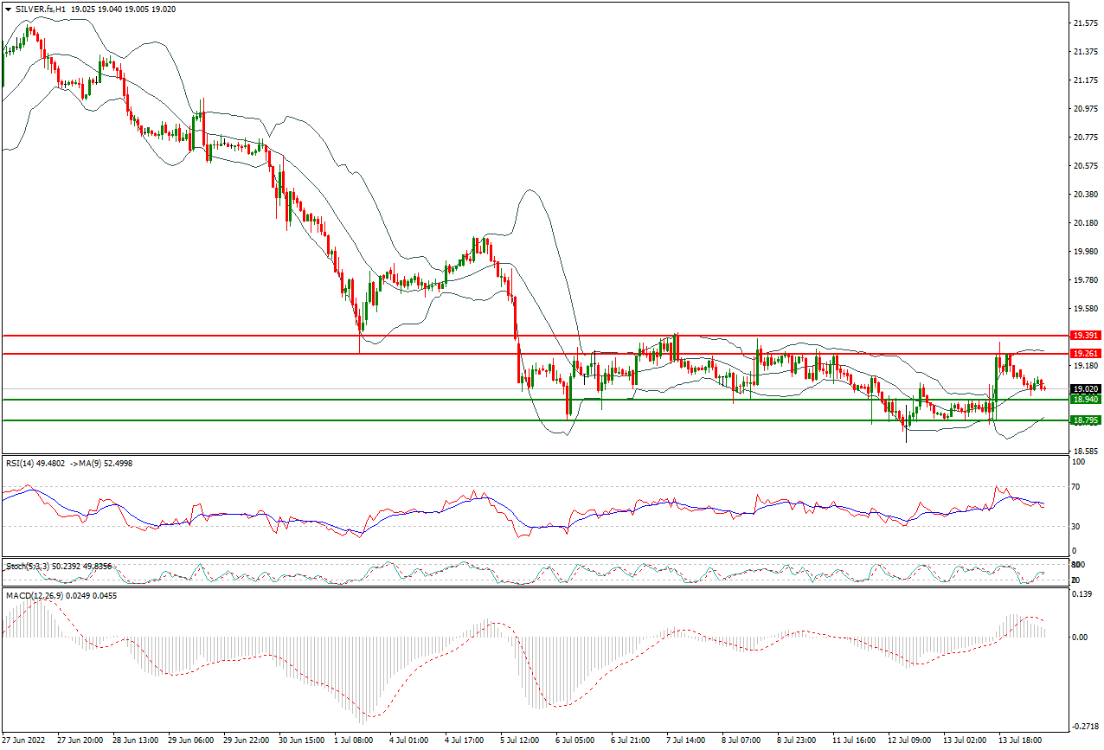
Task: Click the 19.580 price scale value
Action: (x=1084, y=308)
